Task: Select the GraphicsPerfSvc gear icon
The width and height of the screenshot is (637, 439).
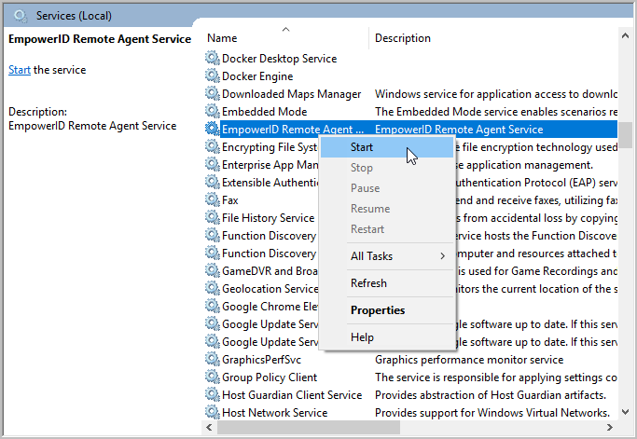Action: tap(213, 360)
